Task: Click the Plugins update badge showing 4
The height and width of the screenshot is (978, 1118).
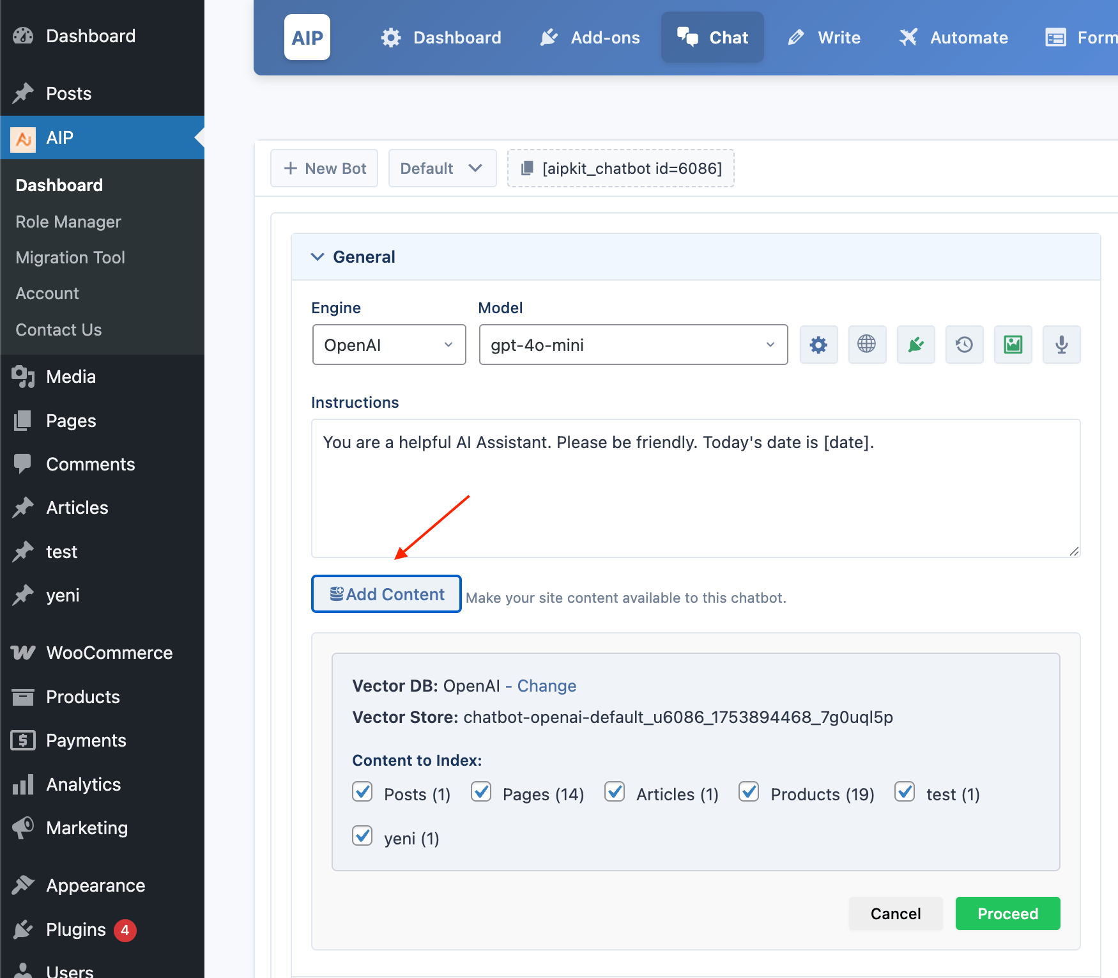Action: (125, 930)
